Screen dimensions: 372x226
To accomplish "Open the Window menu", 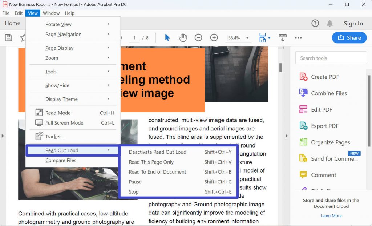I will click(51, 13).
